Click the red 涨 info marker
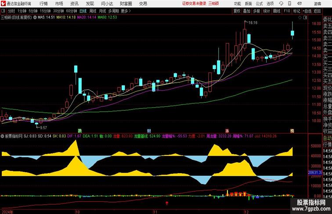This screenshot has height=214, width=332. coord(227,131)
